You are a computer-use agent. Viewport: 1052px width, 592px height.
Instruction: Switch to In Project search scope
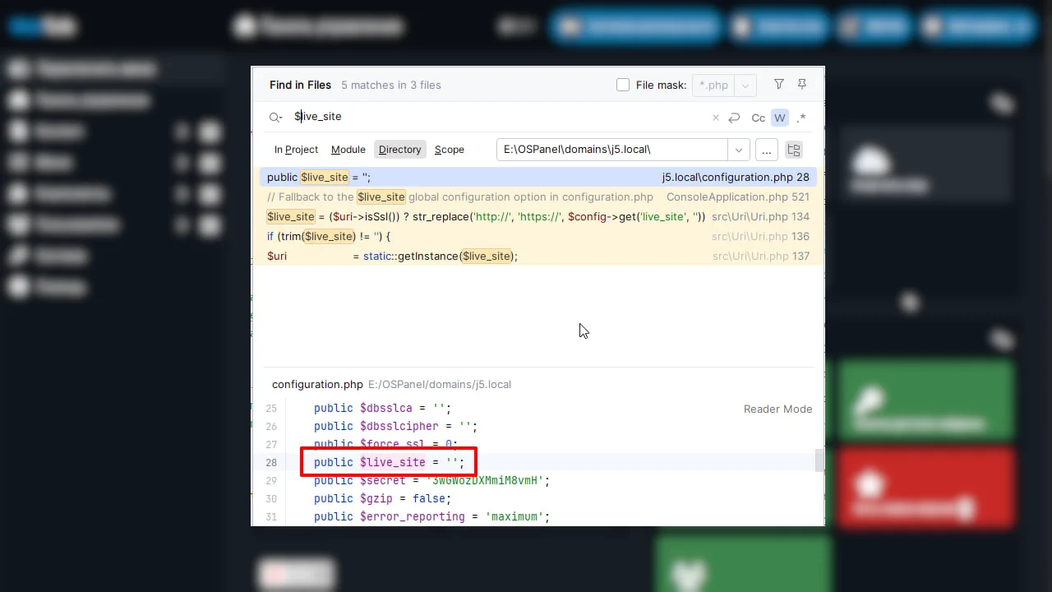(296, 150)
